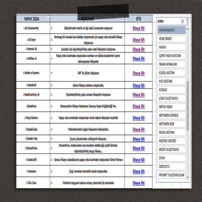This screenshot has height=202, width=202.
Task: Collapse the AI Story row group
Action: click(27, 40)
